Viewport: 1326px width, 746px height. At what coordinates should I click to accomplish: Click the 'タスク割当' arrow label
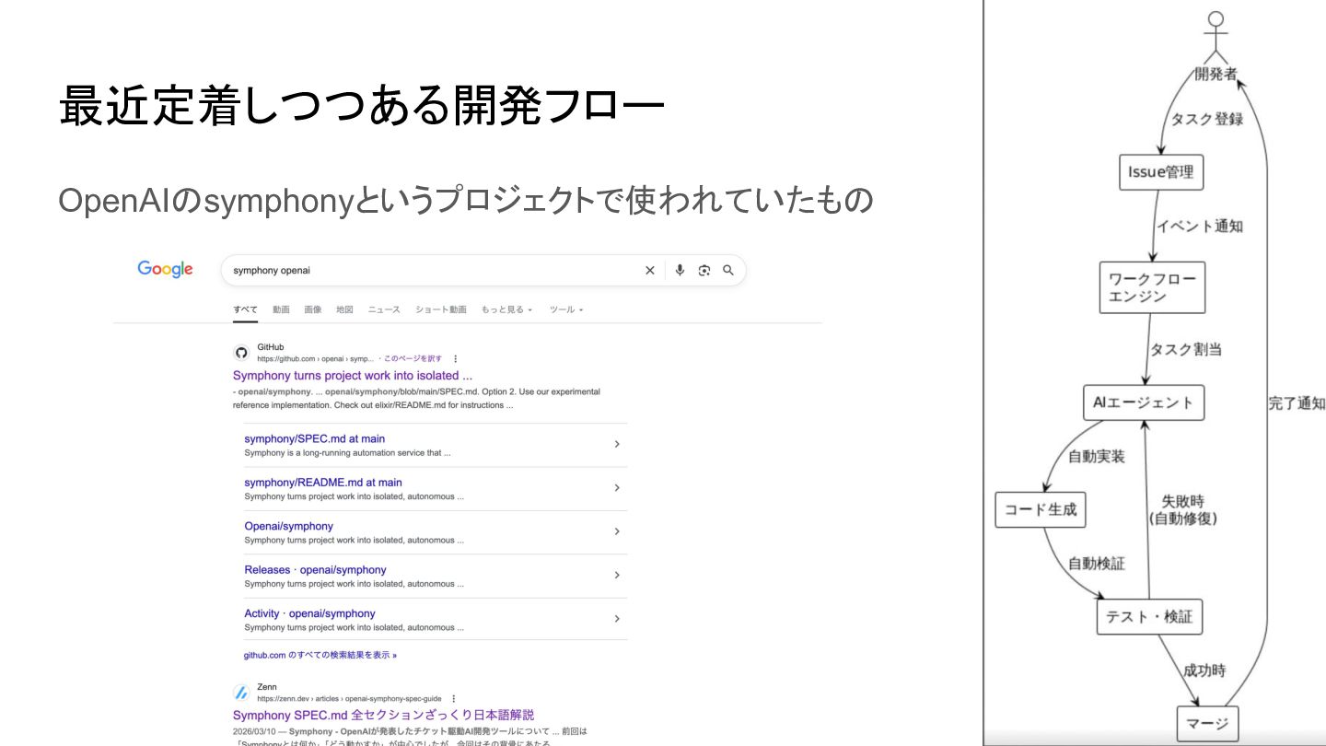pyautogui.click(x=1186, y=349)
